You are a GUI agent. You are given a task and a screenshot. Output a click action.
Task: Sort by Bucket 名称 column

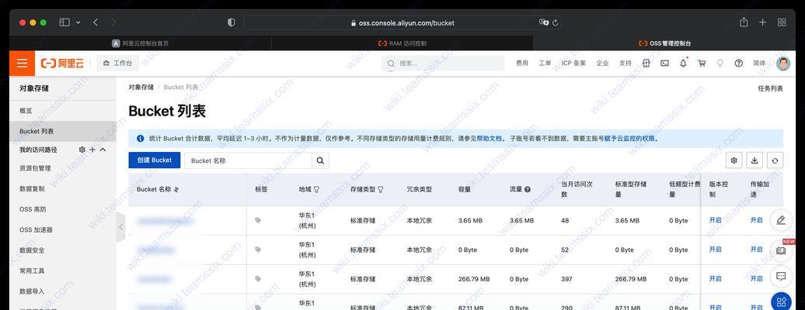tap(176, 189)
